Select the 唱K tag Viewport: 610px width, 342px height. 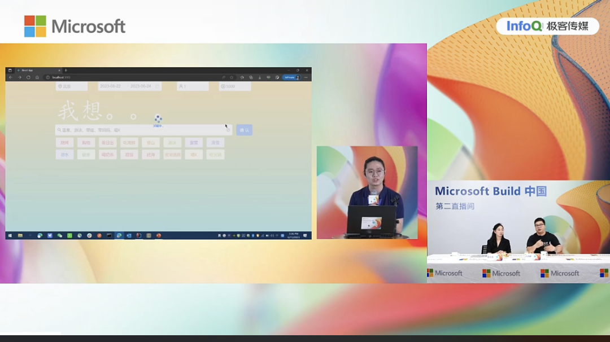[194, 155]
